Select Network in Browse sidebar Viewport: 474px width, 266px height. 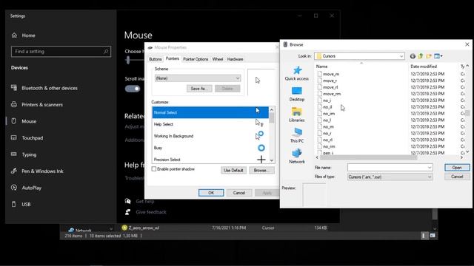tap(297, 156)
